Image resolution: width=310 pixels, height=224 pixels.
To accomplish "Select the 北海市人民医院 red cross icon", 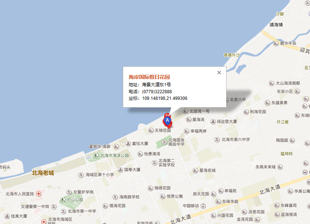I will [39, 194].
